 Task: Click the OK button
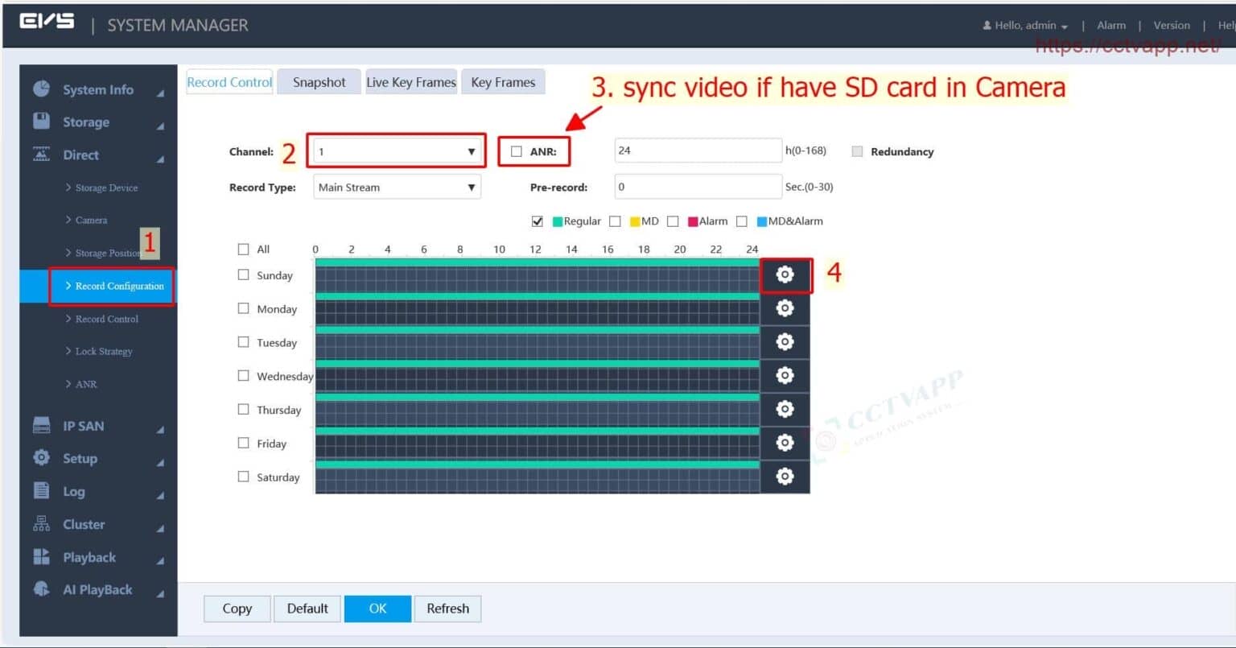[x=377, y=608]
